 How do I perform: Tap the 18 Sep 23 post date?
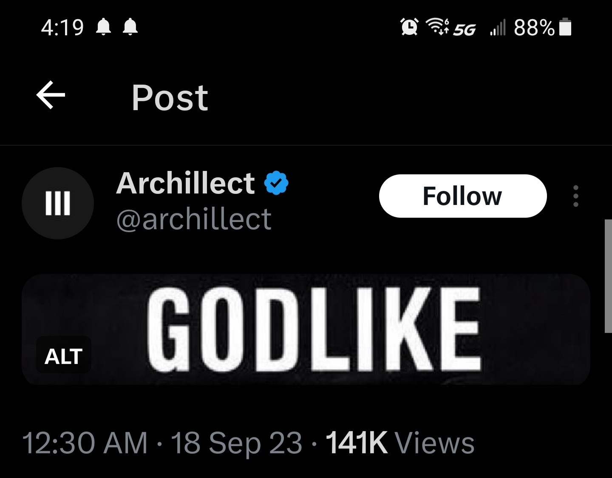[x=236, y=443]
